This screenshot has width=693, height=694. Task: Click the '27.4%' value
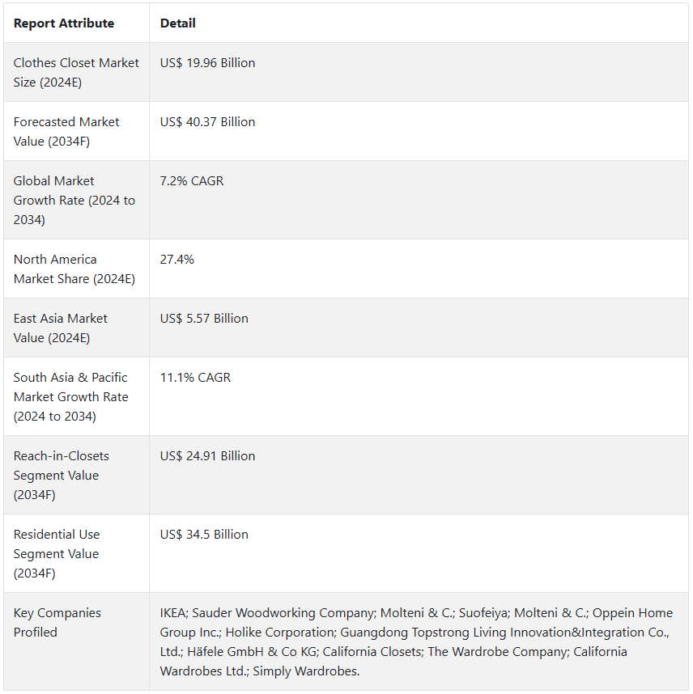tap(177, 260)
